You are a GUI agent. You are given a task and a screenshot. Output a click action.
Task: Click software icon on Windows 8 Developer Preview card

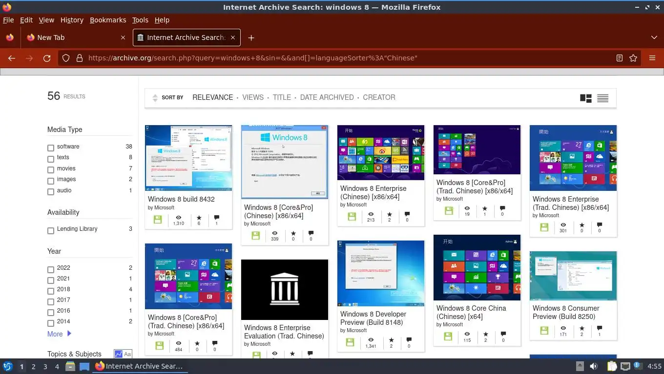point(350,342)
